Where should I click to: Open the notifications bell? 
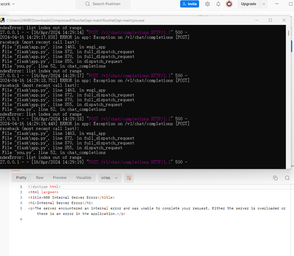tap(218, 4)
